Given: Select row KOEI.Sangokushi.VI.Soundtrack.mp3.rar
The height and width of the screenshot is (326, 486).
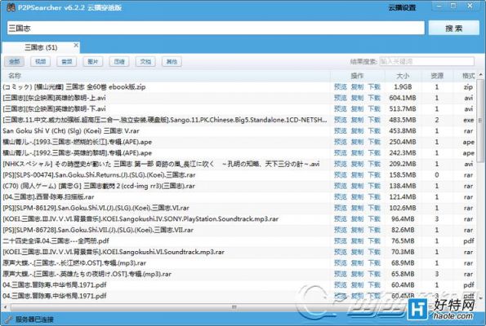Looking at the screenshot, I should pyautogui.click(x=239, y=252).
